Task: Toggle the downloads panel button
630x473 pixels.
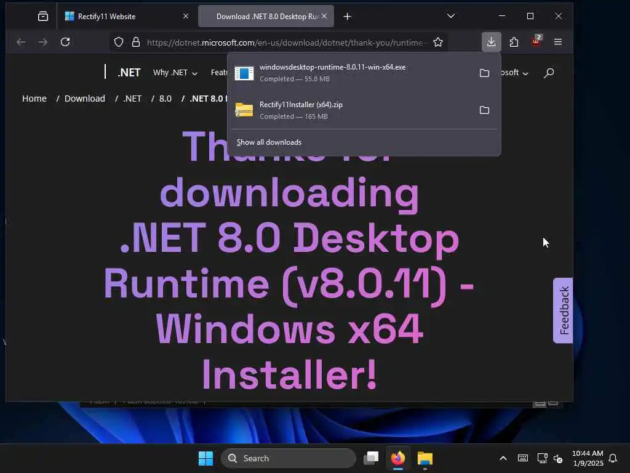Action: coord(491,42)
